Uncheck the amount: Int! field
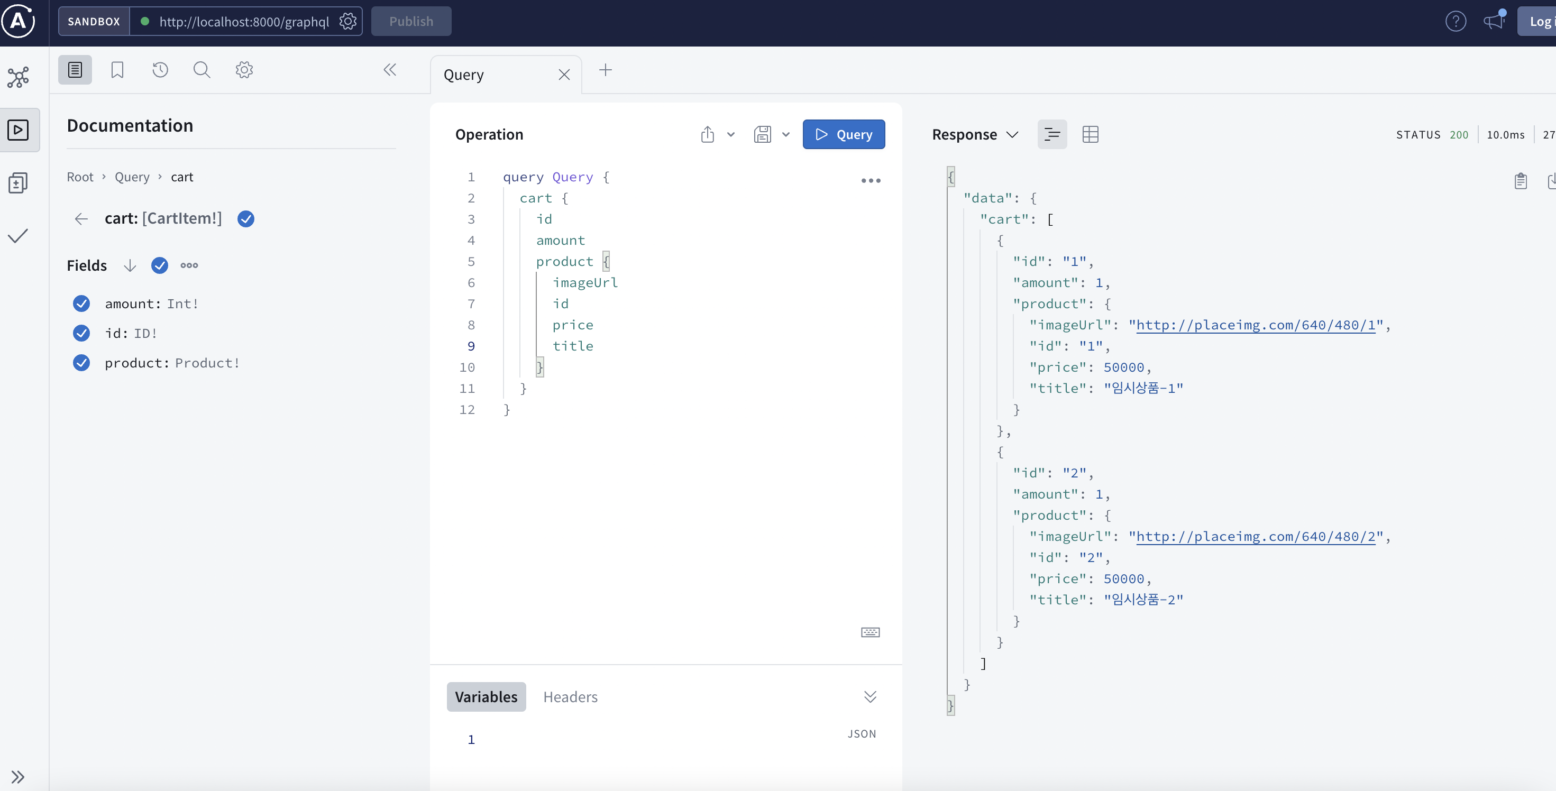Screen dimensions: 1556x791 [81, 303]
